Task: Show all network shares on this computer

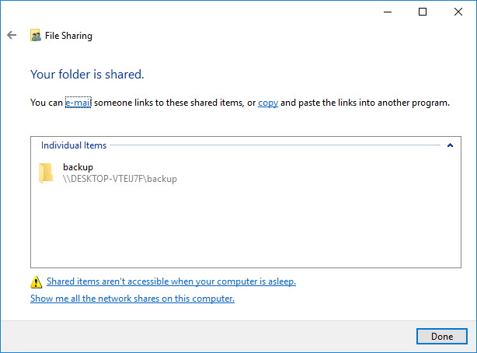Action: pos(132,299)
